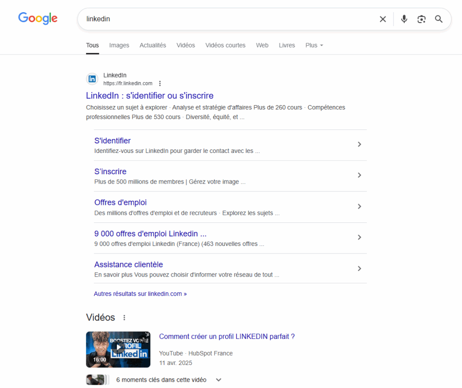Play the HubSpot LinkedIn video thumbnail
The width and height of the screenshot is (462, 388).
click(118, 349)
